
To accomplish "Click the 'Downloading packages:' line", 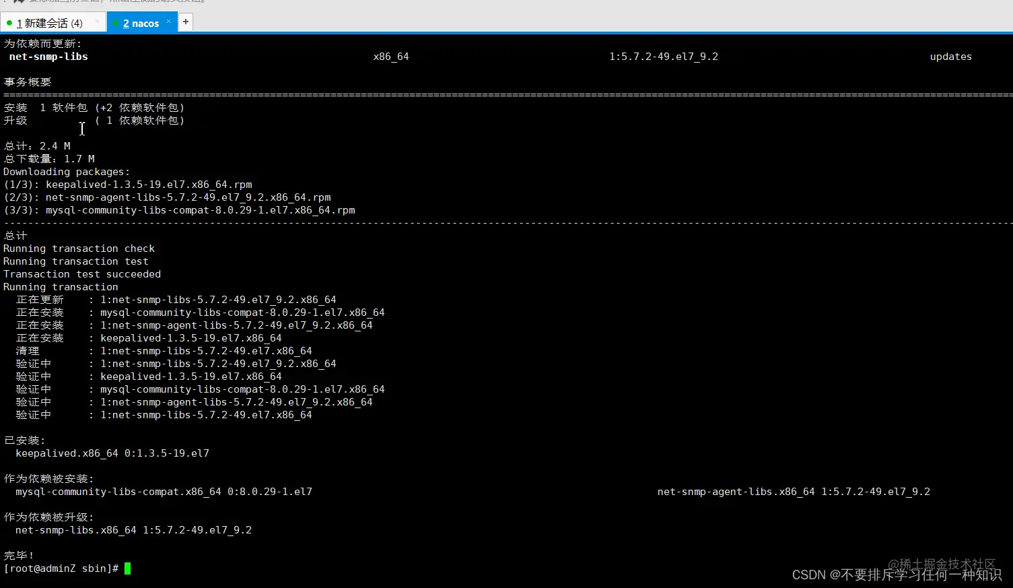I will [67, 172].
